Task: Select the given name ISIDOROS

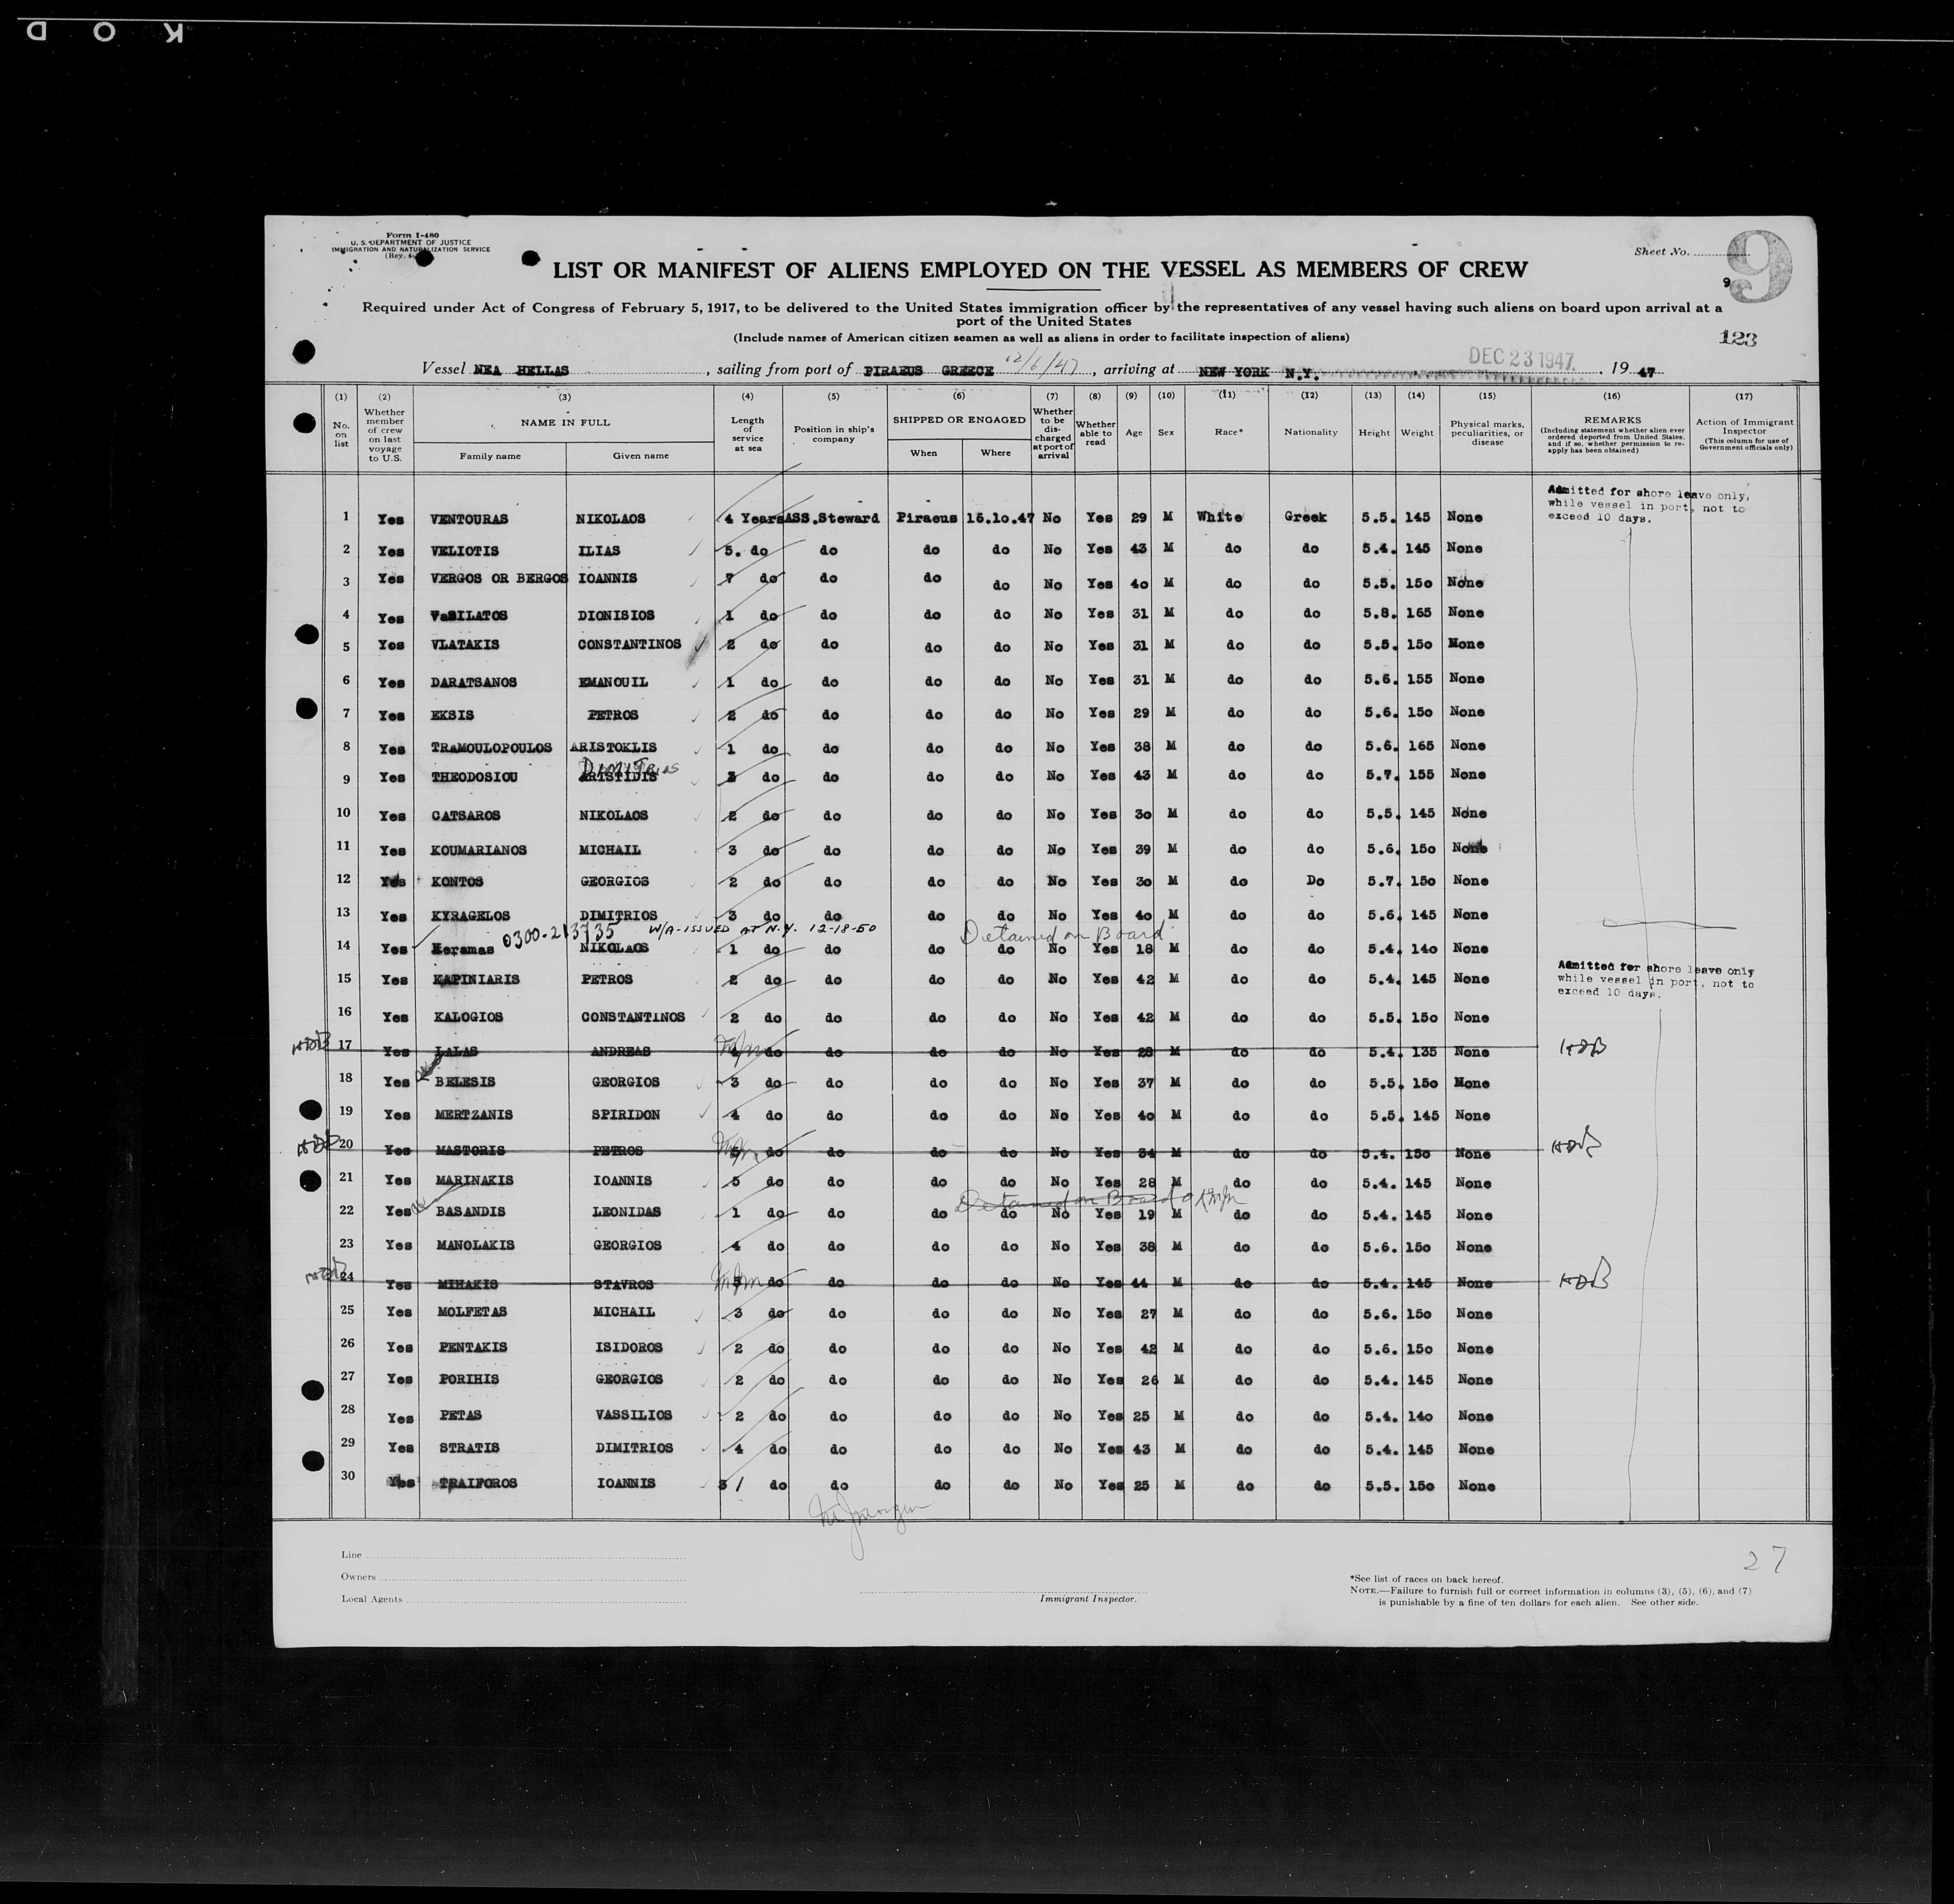Action: (630, 1348)
